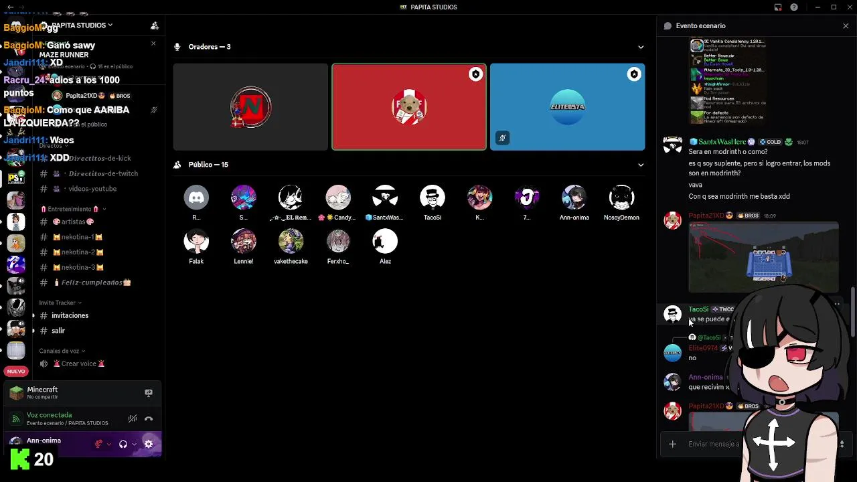Open the invite people icon beside PAPITA STUDIOS
Image resolution: width=857 pixels, height=482 pixels.
(x=155, y=25)
